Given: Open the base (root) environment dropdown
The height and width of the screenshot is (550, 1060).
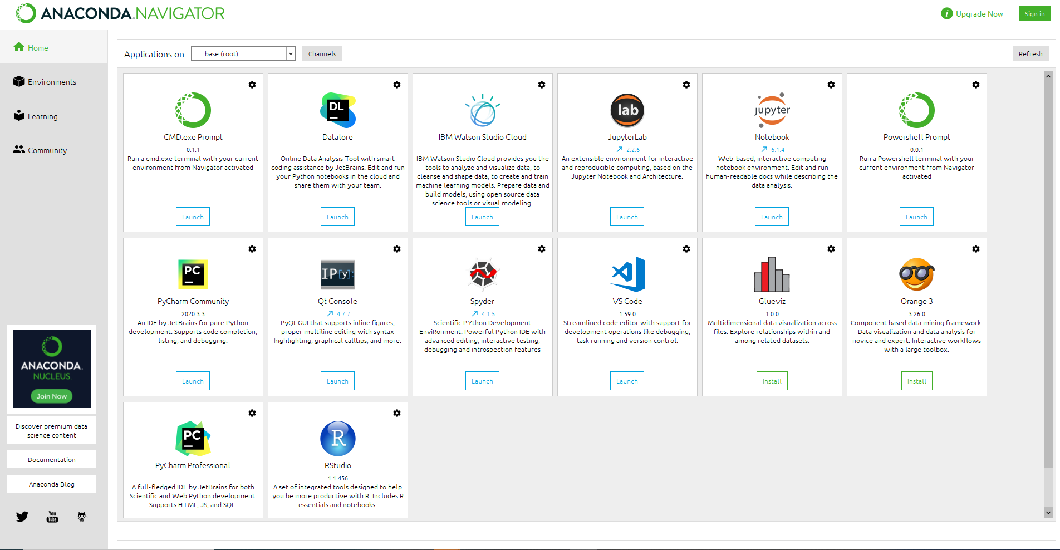Looking at the screenshot, I should tap(243, 53).
